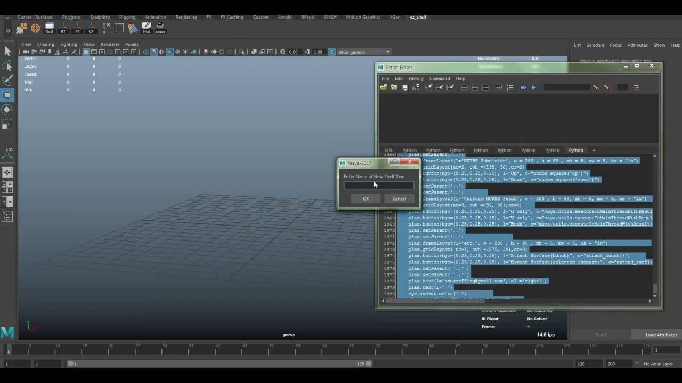Click Cancel in Maya-2017 dialog
The height and width of the screenshot is (383, 682).
coord(399,198)
